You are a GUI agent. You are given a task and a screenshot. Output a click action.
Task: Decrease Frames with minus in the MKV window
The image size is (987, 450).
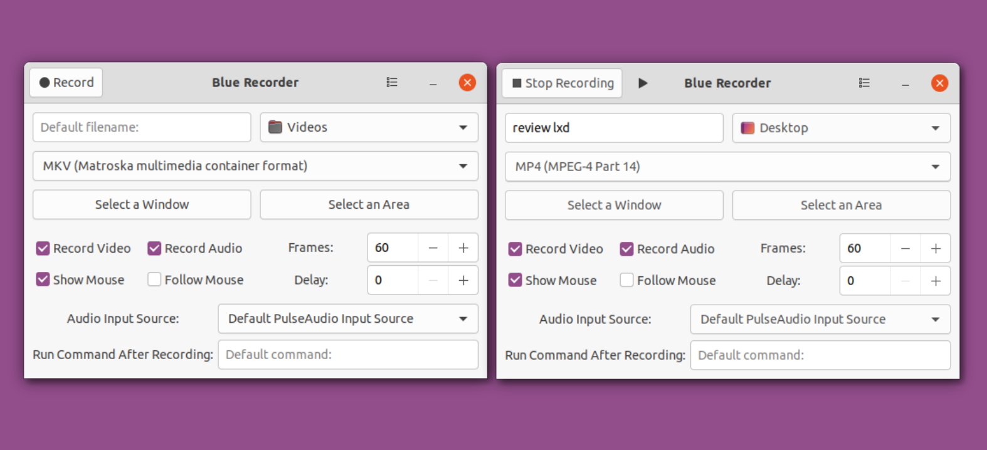(433, 248)
